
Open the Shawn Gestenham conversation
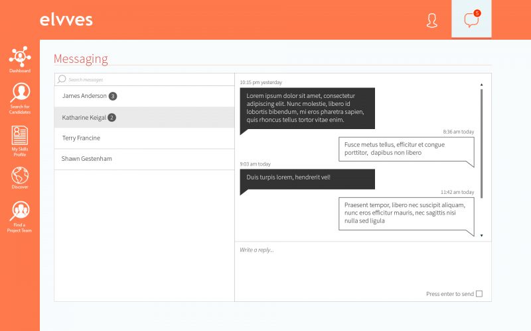coord(144,159)
